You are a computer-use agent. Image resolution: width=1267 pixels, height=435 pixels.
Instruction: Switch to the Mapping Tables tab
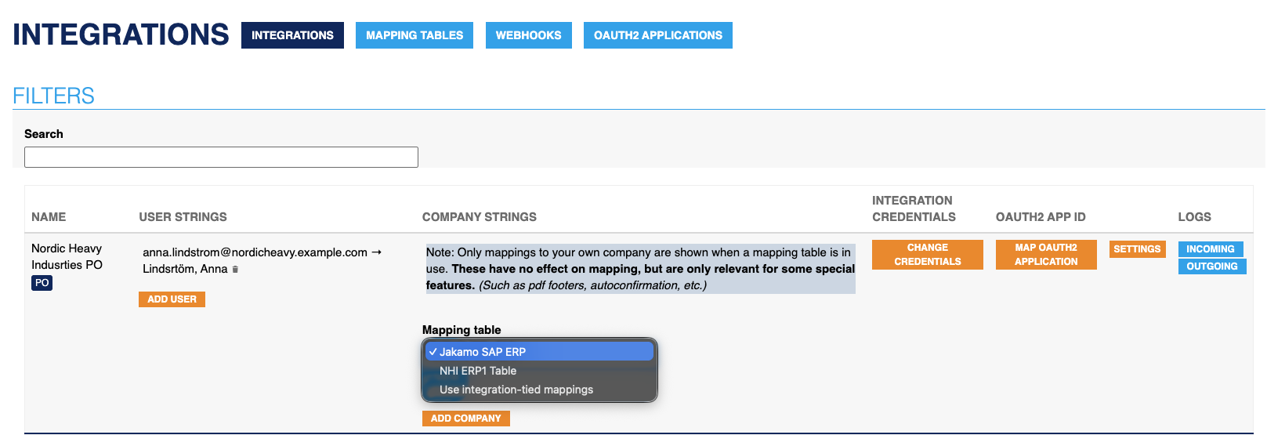414,35
